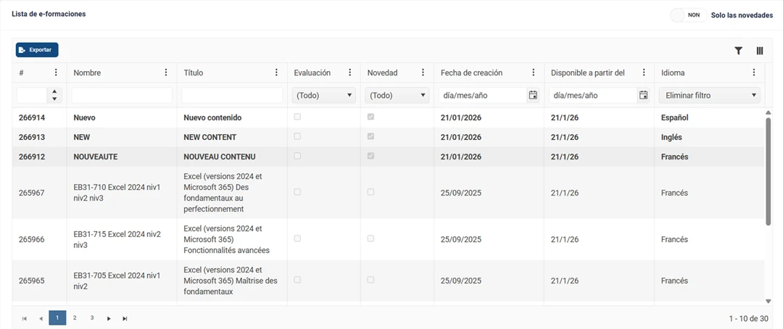Go to the first page

pyautogui.click(x=24, y=318)
